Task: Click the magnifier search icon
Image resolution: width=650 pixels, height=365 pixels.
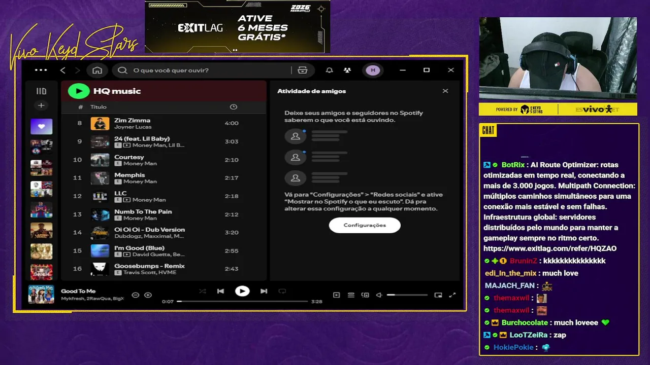Action: pos(122,70)
